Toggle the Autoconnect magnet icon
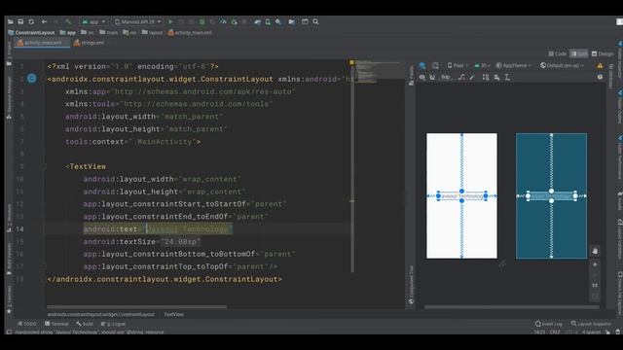The width and height of the screenshot is (623, 350). [x=432, y=77]
